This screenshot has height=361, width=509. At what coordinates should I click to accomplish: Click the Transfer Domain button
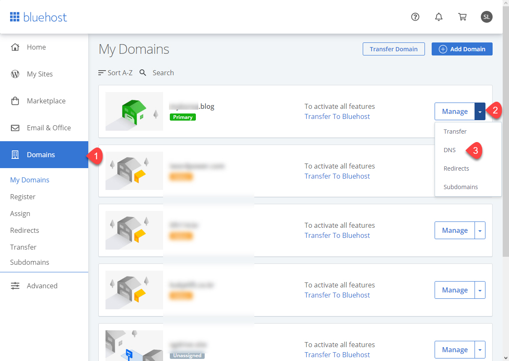[394, 49]
